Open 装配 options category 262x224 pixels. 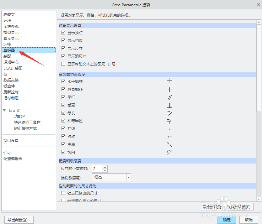click(7, 56)
